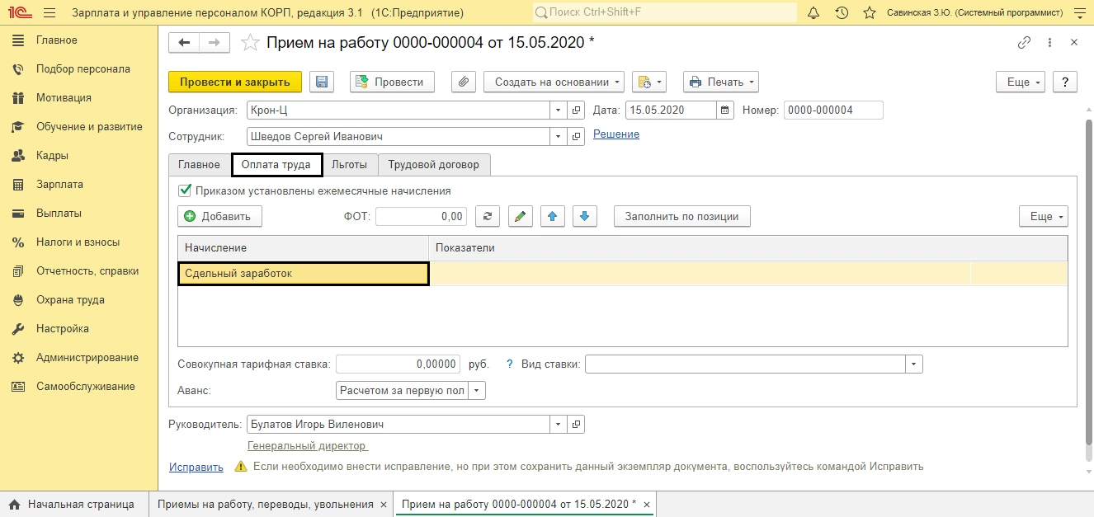
Task: Go back with the left arrow
Action: click(184, 43)
